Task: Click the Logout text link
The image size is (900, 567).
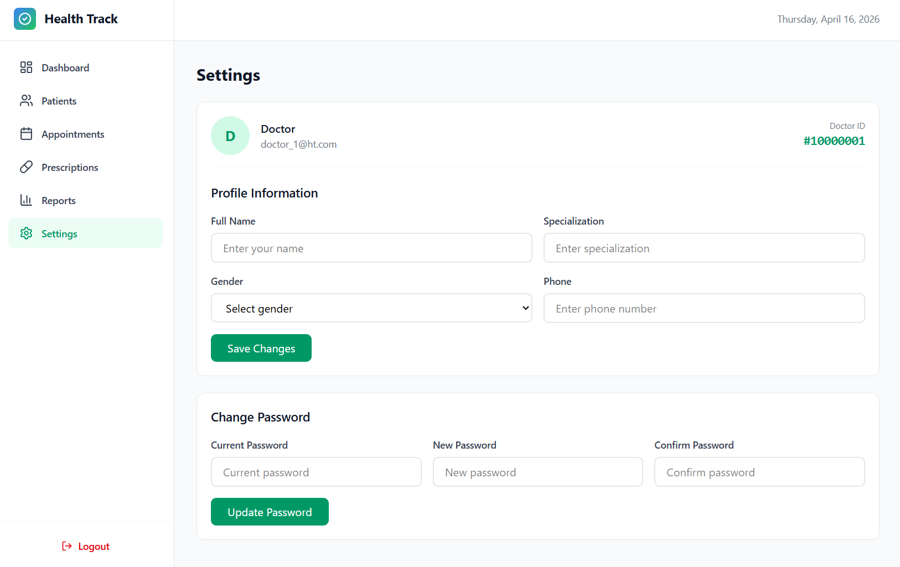Action: [x=94, y=547]
